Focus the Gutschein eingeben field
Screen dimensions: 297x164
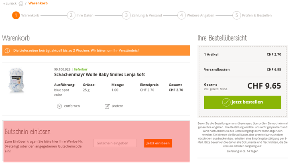point(115,143)
